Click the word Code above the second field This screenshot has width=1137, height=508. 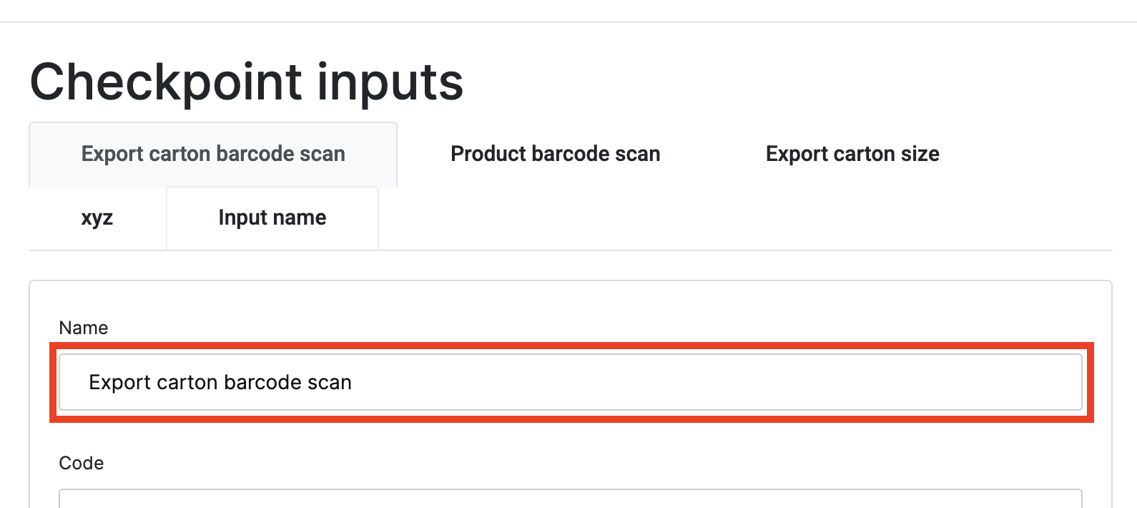[82, 463]
